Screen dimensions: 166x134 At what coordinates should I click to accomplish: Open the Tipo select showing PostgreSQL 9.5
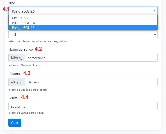(83, 11)
